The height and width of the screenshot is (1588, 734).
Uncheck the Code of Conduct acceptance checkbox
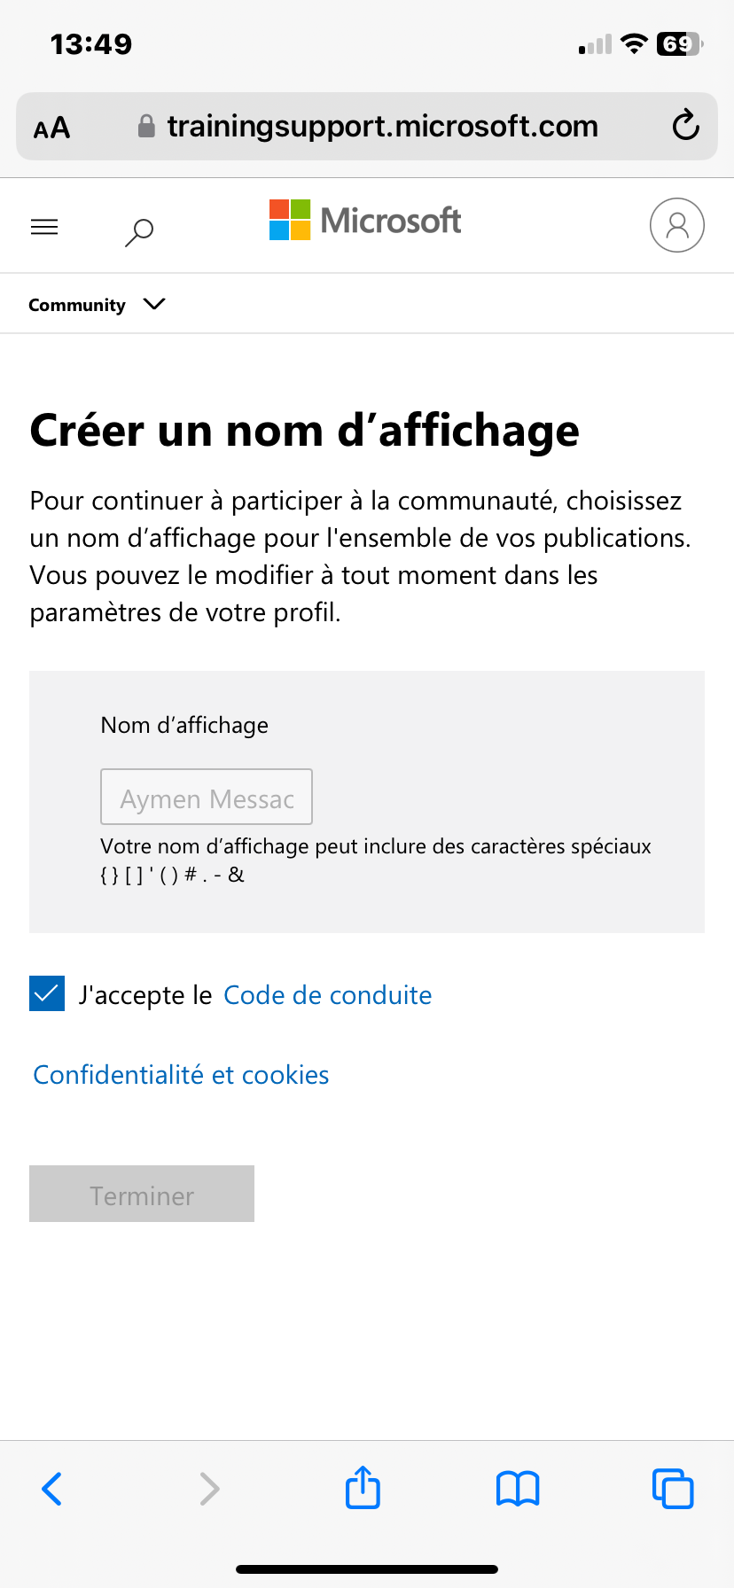tap(47, 993)
